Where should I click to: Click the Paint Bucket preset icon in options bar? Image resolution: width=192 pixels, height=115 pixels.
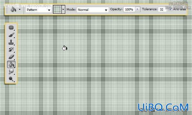pyautogui.click(x=13, y=9)
